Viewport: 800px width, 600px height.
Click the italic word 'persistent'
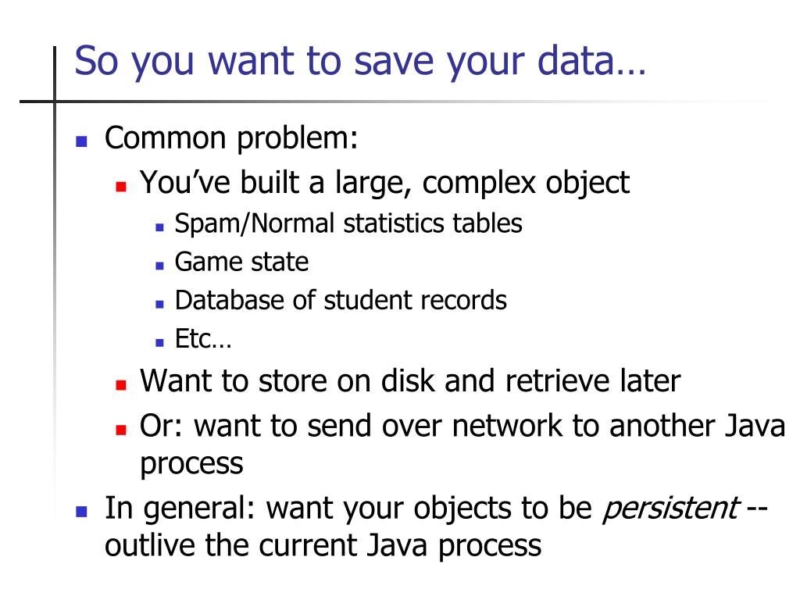[670, 509]
